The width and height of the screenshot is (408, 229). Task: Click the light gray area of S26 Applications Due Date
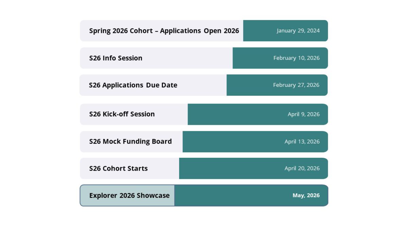[x=201, y=85]
